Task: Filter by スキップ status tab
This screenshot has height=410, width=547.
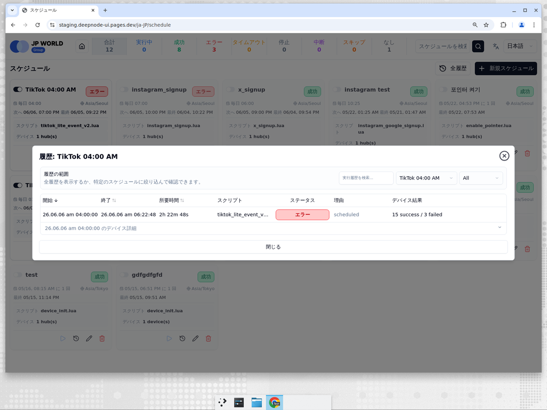Action: (354, 46)
